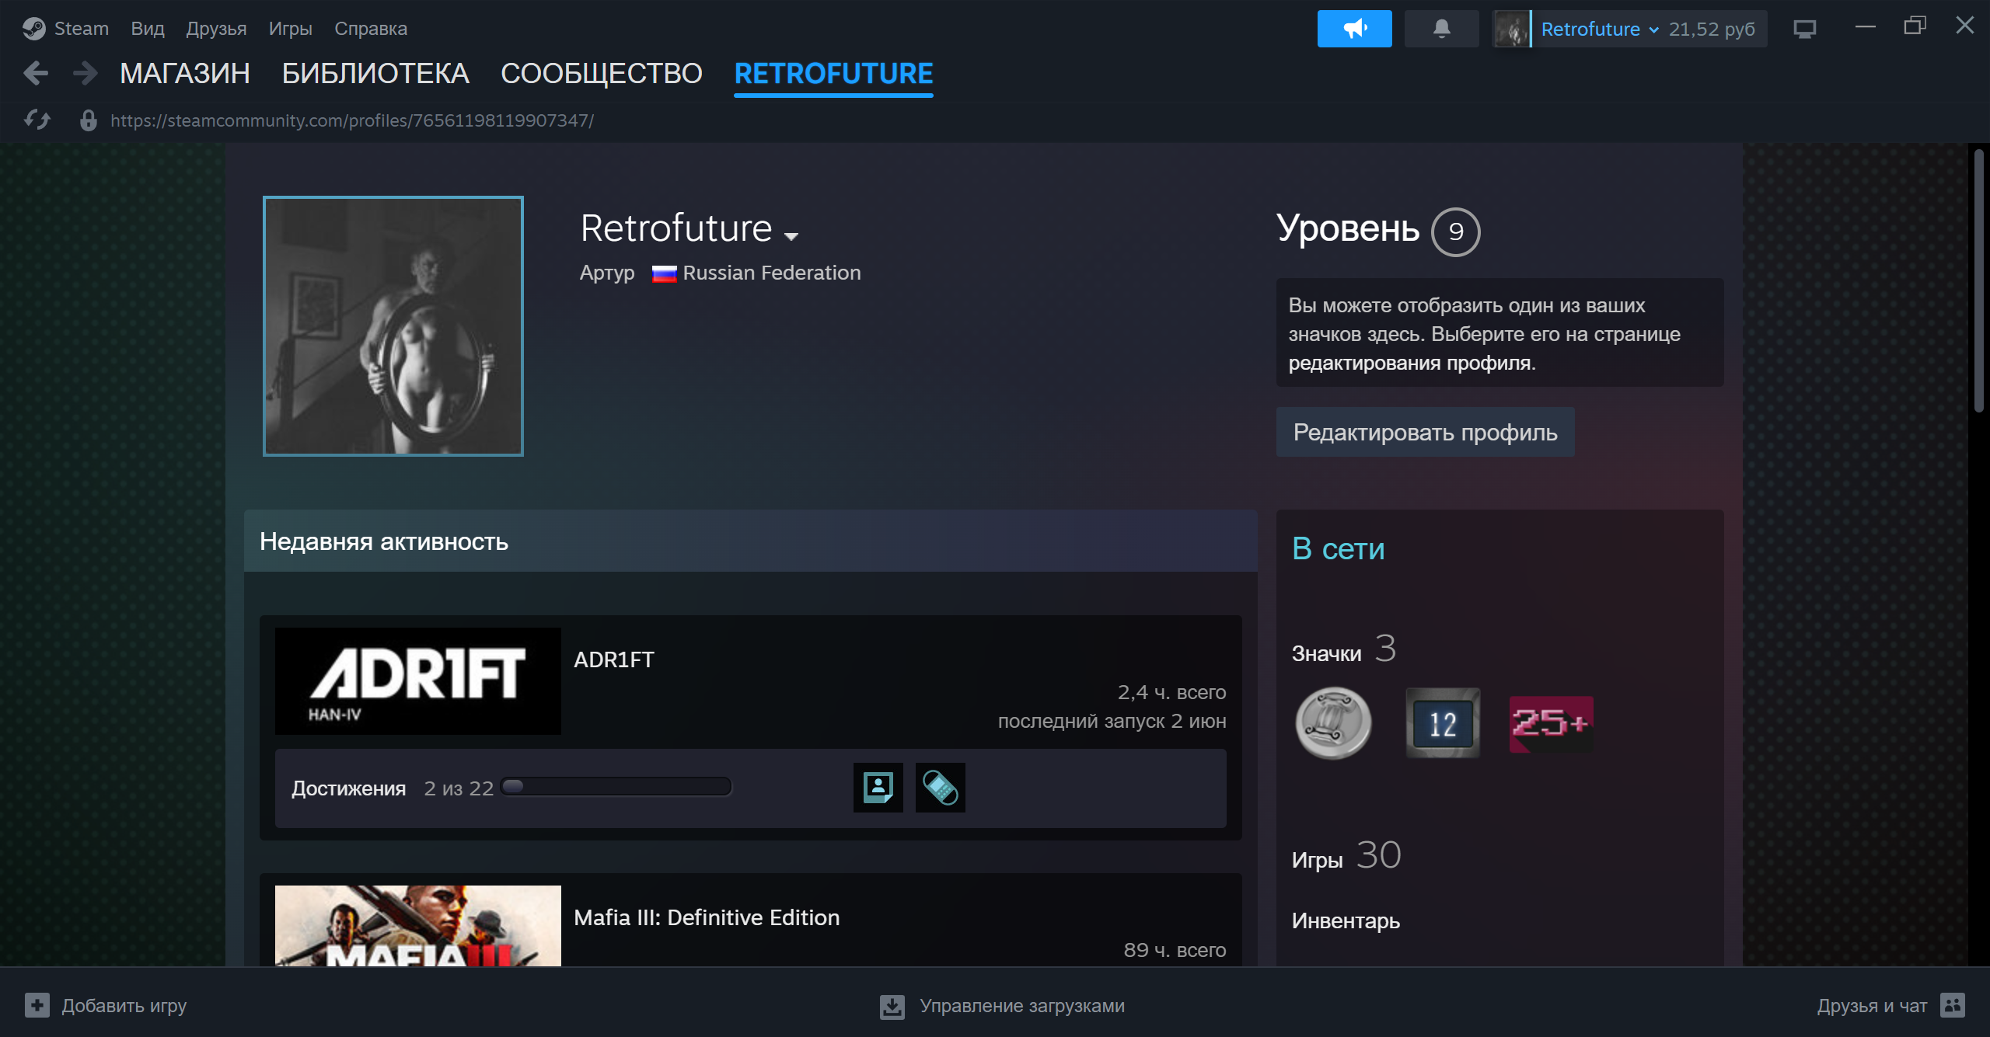Open the silver pillar community badge
The width and height of the screenshot is (1990, 1037).
(x=1333, y=723)
